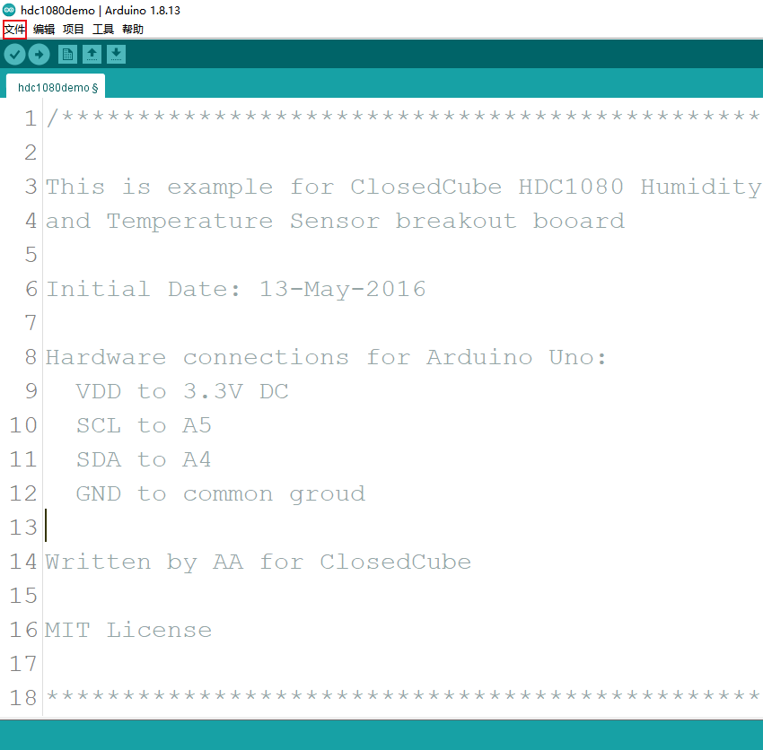Select the hdc1080demo sketch tab
This screenshot has width=763, height=750.
coord(56,87)
